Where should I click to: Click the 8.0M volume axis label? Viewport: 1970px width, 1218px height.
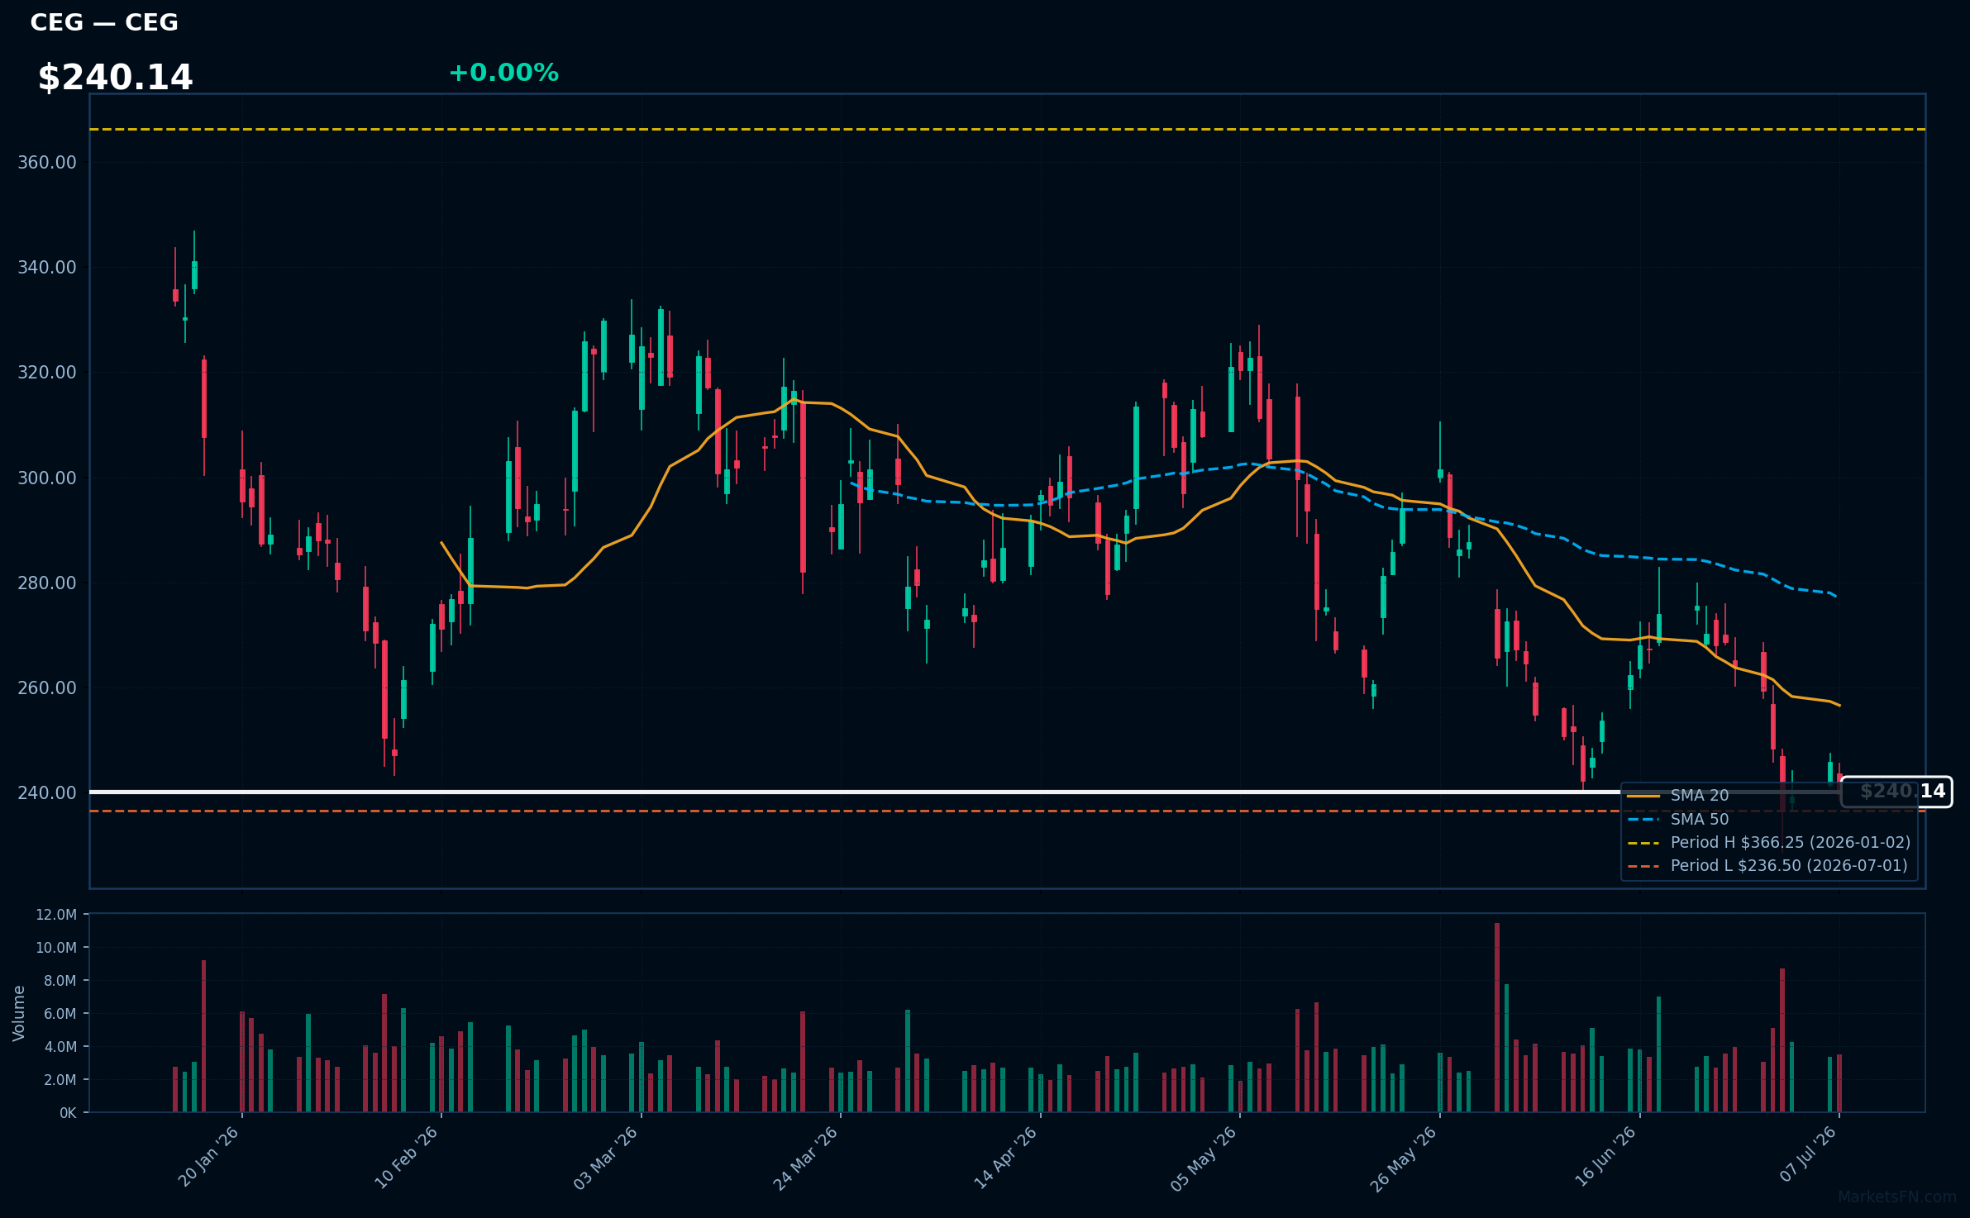tap(60, 981)
